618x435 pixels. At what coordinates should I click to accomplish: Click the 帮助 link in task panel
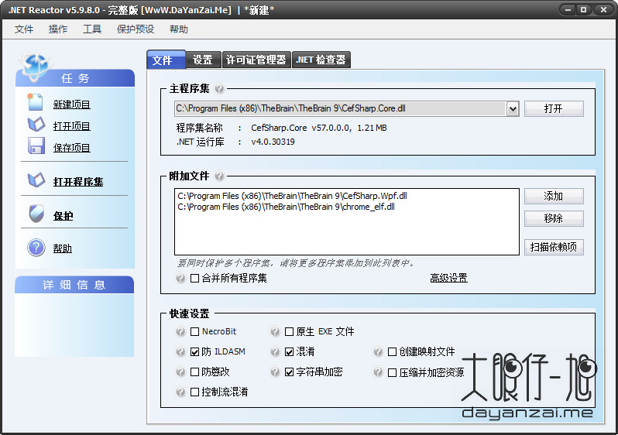click(63, 248)
